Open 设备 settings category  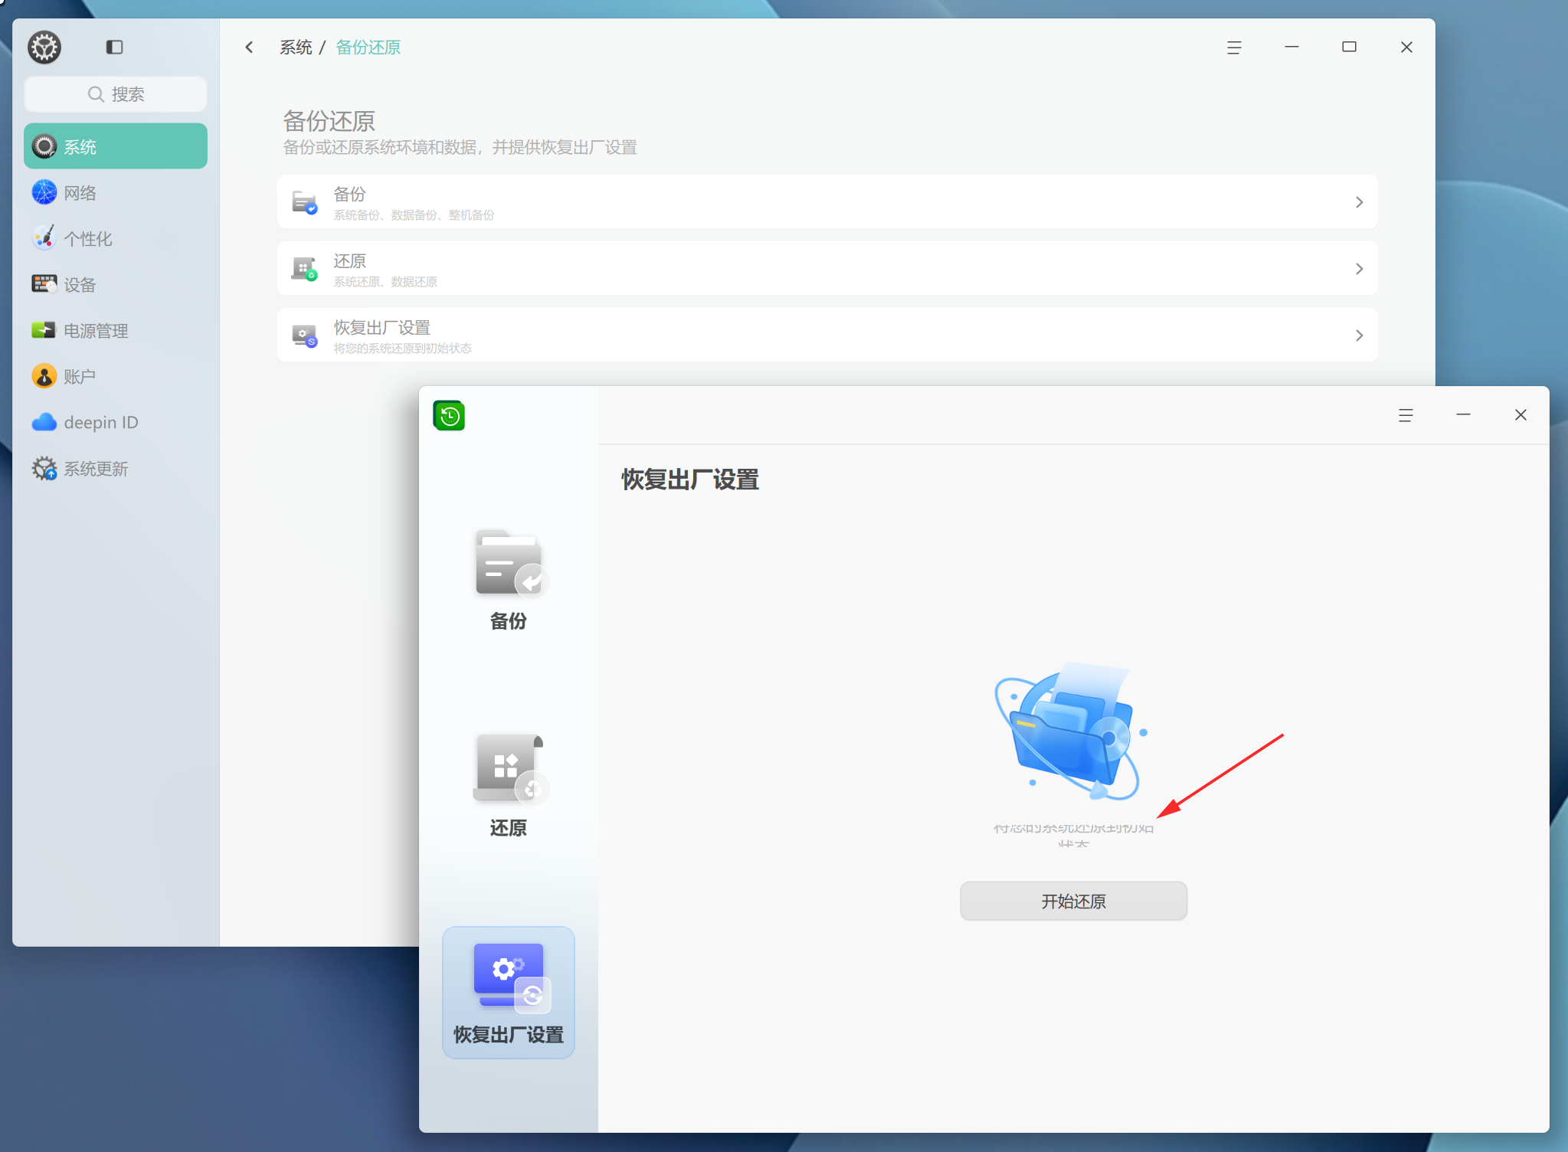(x=116, y=284)
